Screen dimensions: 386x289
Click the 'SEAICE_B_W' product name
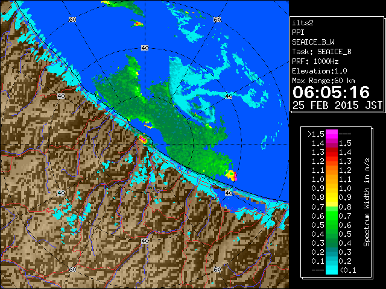click(313, 42)
